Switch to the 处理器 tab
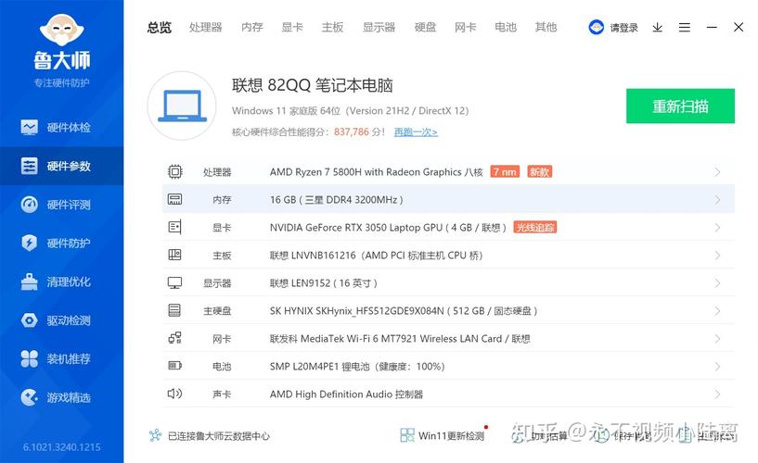This screenshot has height=463, width=758. click(x=205, y=28)
